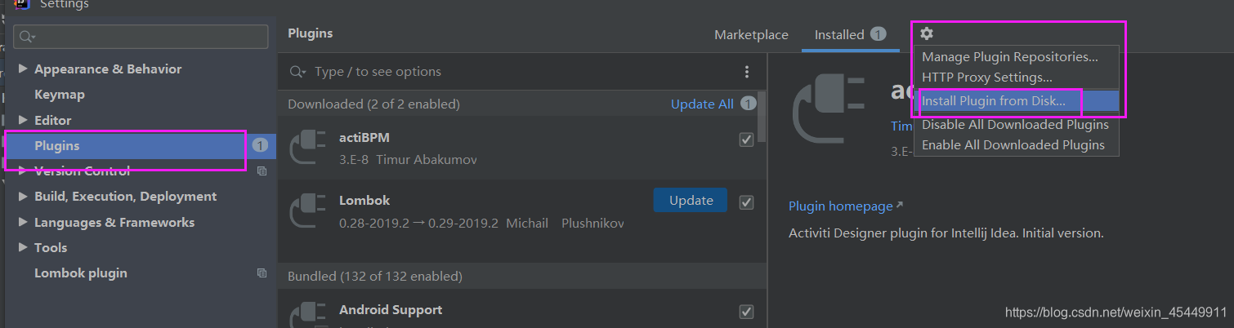The height and width of the screenshot is (328, 1234).
Task: Click the three-dot options icon beside plugin search
Action: [x=747, y=72]
